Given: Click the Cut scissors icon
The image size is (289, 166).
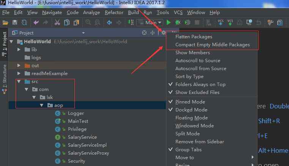Looking at the screenshot, I should 57,23.
